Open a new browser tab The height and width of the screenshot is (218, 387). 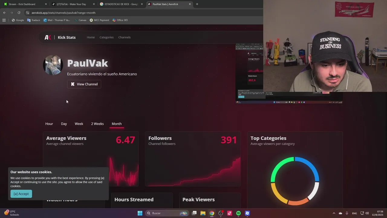pyautogui.click(x=197, y=4)
